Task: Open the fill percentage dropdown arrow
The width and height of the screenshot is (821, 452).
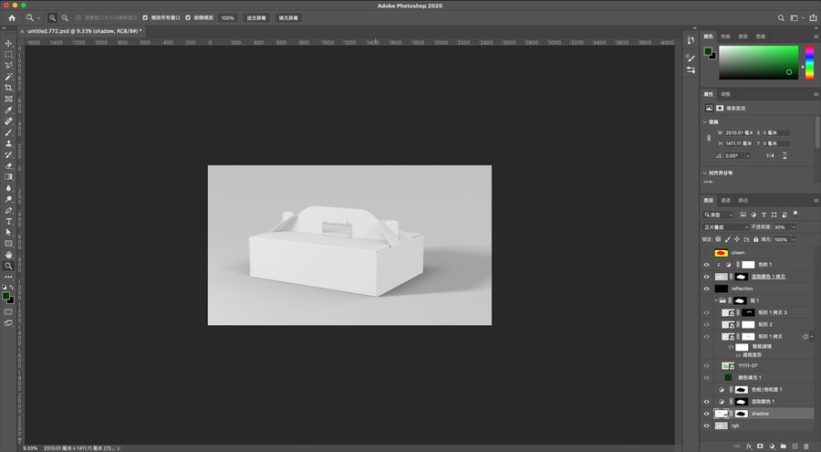Action: click(794, 239)
